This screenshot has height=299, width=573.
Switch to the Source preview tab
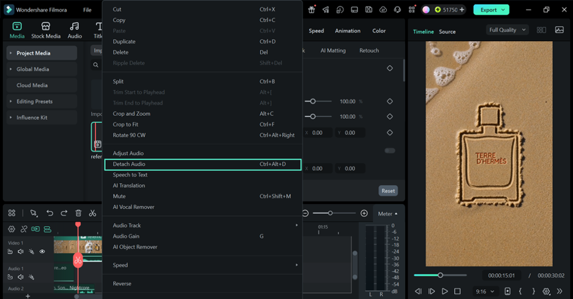(447, 32)
